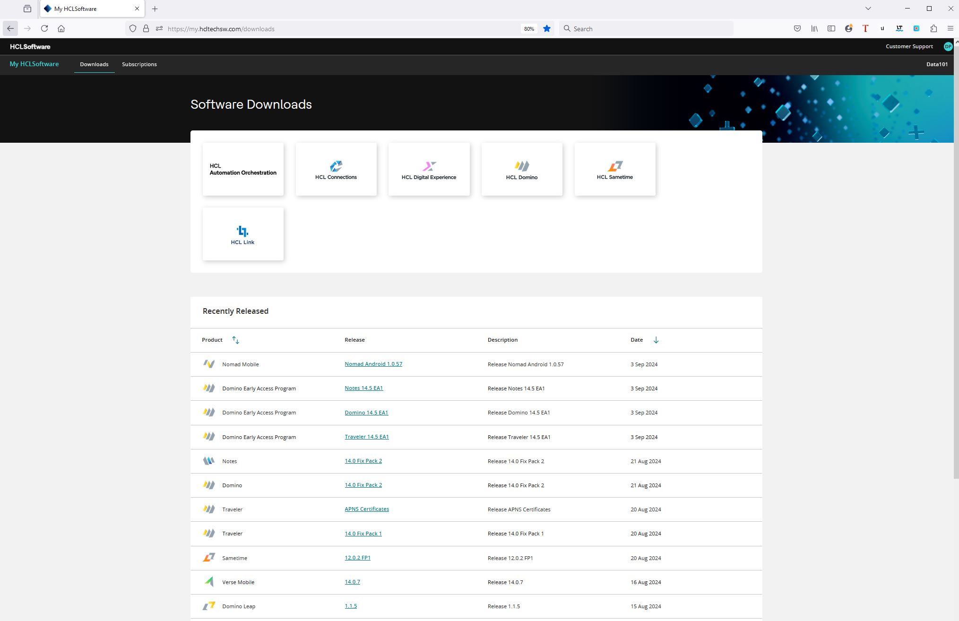Open the Firefox extensions puzzle icon
The width and height of the screenshot is (959, 621).
[x=933, y=29]
